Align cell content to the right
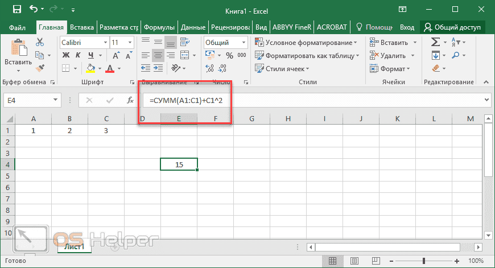Viewport: 495px width, 268px height. click(171, 56)
